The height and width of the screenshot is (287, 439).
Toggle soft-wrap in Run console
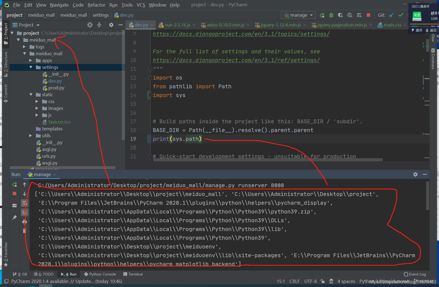click(x=25, y=203)
